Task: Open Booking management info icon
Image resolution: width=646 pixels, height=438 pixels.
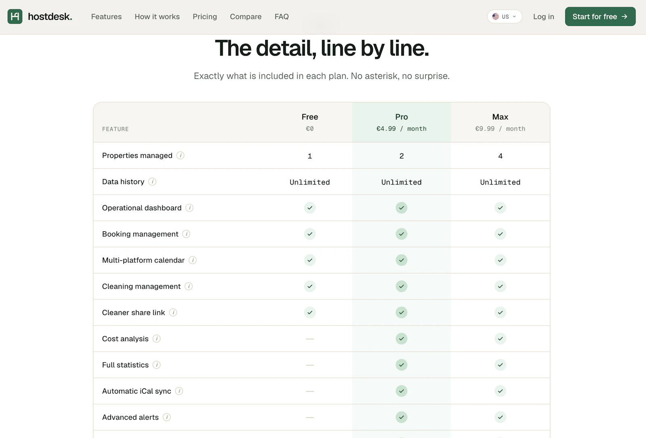Action: coord(186,234)
